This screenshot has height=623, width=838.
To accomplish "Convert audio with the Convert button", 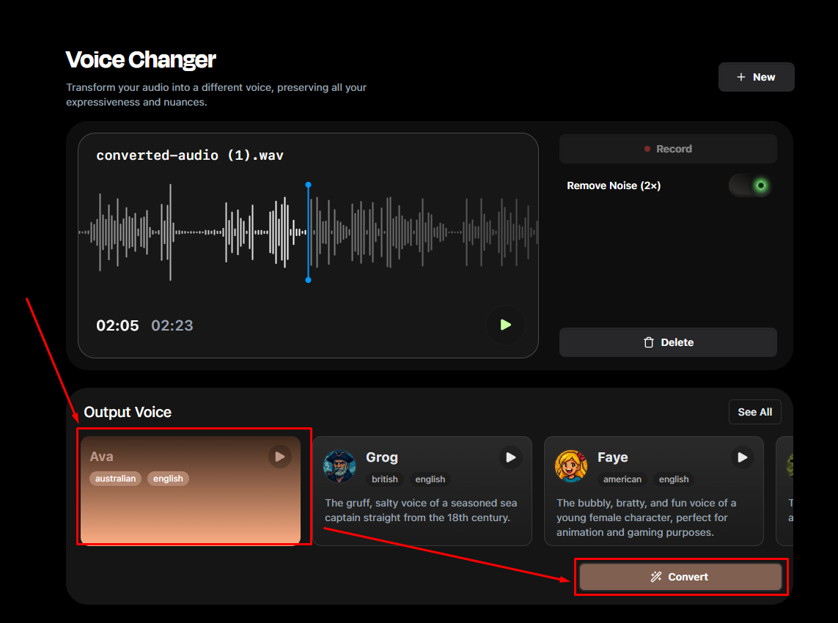I will [x=680, y=577].
